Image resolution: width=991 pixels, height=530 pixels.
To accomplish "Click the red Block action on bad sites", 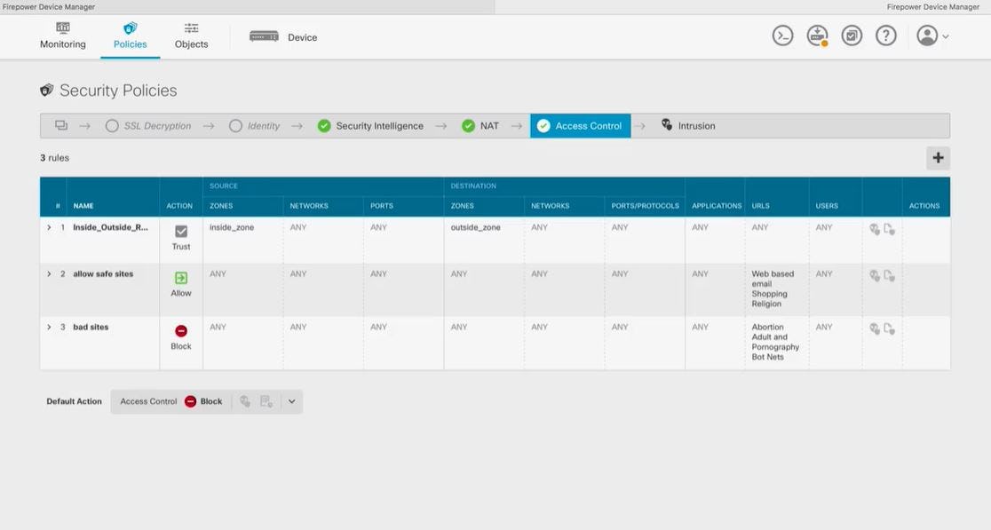I will click(x=180, y=333).
